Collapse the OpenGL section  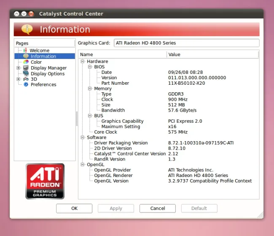pyautogui.click(x=83, y=165)
